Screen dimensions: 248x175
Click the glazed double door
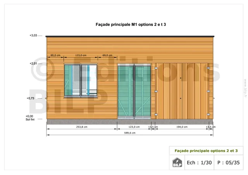point(134,91)
